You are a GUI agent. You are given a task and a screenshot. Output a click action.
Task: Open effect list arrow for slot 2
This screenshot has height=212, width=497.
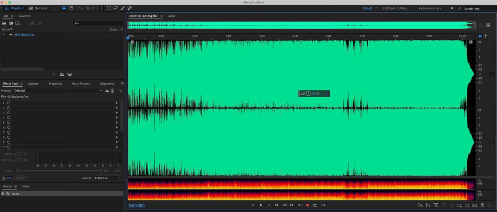pos(117,108)
